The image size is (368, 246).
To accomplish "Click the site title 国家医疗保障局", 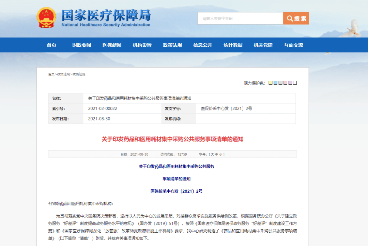I will point(106,15).
